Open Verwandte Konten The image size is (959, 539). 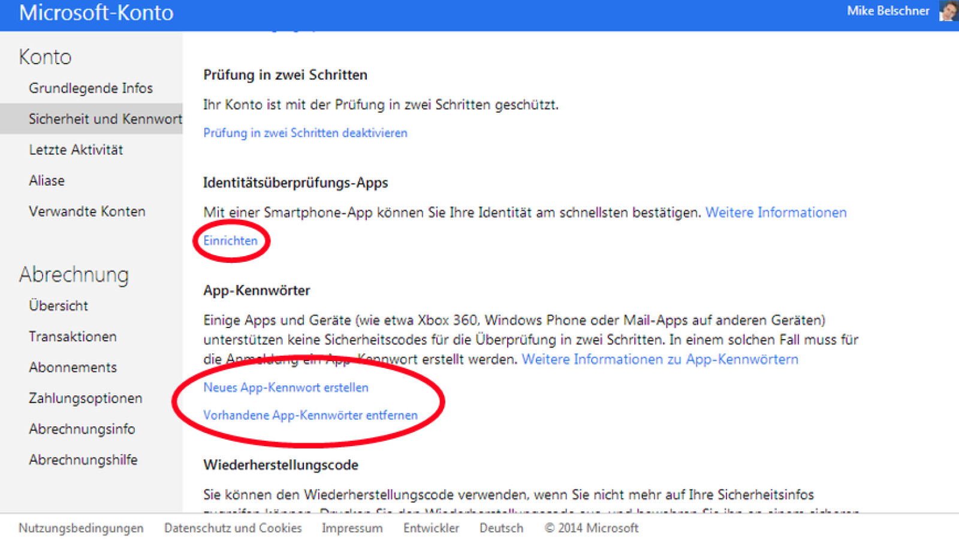[87, 211]
